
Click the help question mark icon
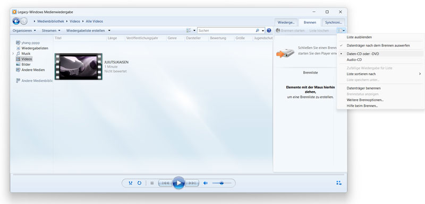click(269, 31)
